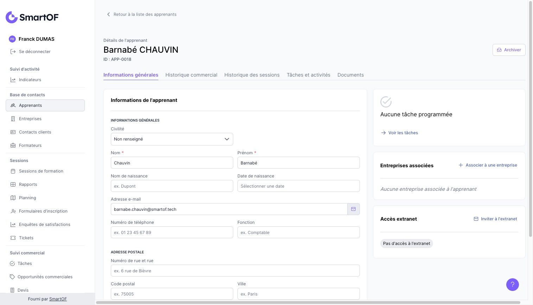Click Associer à une entreprise
The width and height of the screenshot is (533, 305).
click(x=488, y=165)
